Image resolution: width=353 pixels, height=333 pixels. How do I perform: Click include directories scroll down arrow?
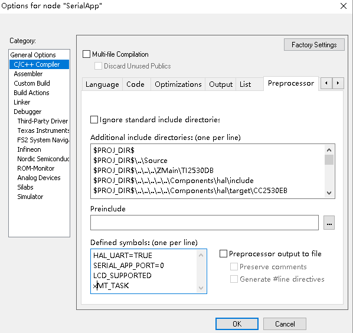(x=329, y=192)
